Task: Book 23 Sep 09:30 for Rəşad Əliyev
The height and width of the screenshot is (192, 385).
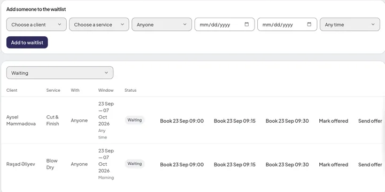Action: tap(287, 165)
